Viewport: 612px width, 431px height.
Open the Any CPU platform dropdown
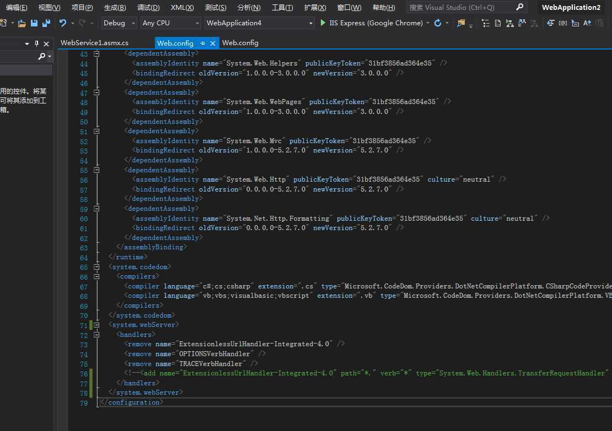coord(170,23)
